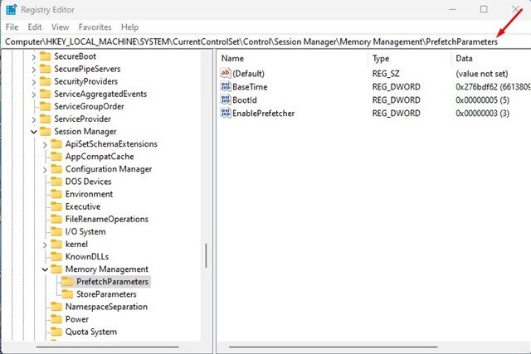531x354 pixels.
Task: Select the Power key in tree
Action: pos(77,319)
